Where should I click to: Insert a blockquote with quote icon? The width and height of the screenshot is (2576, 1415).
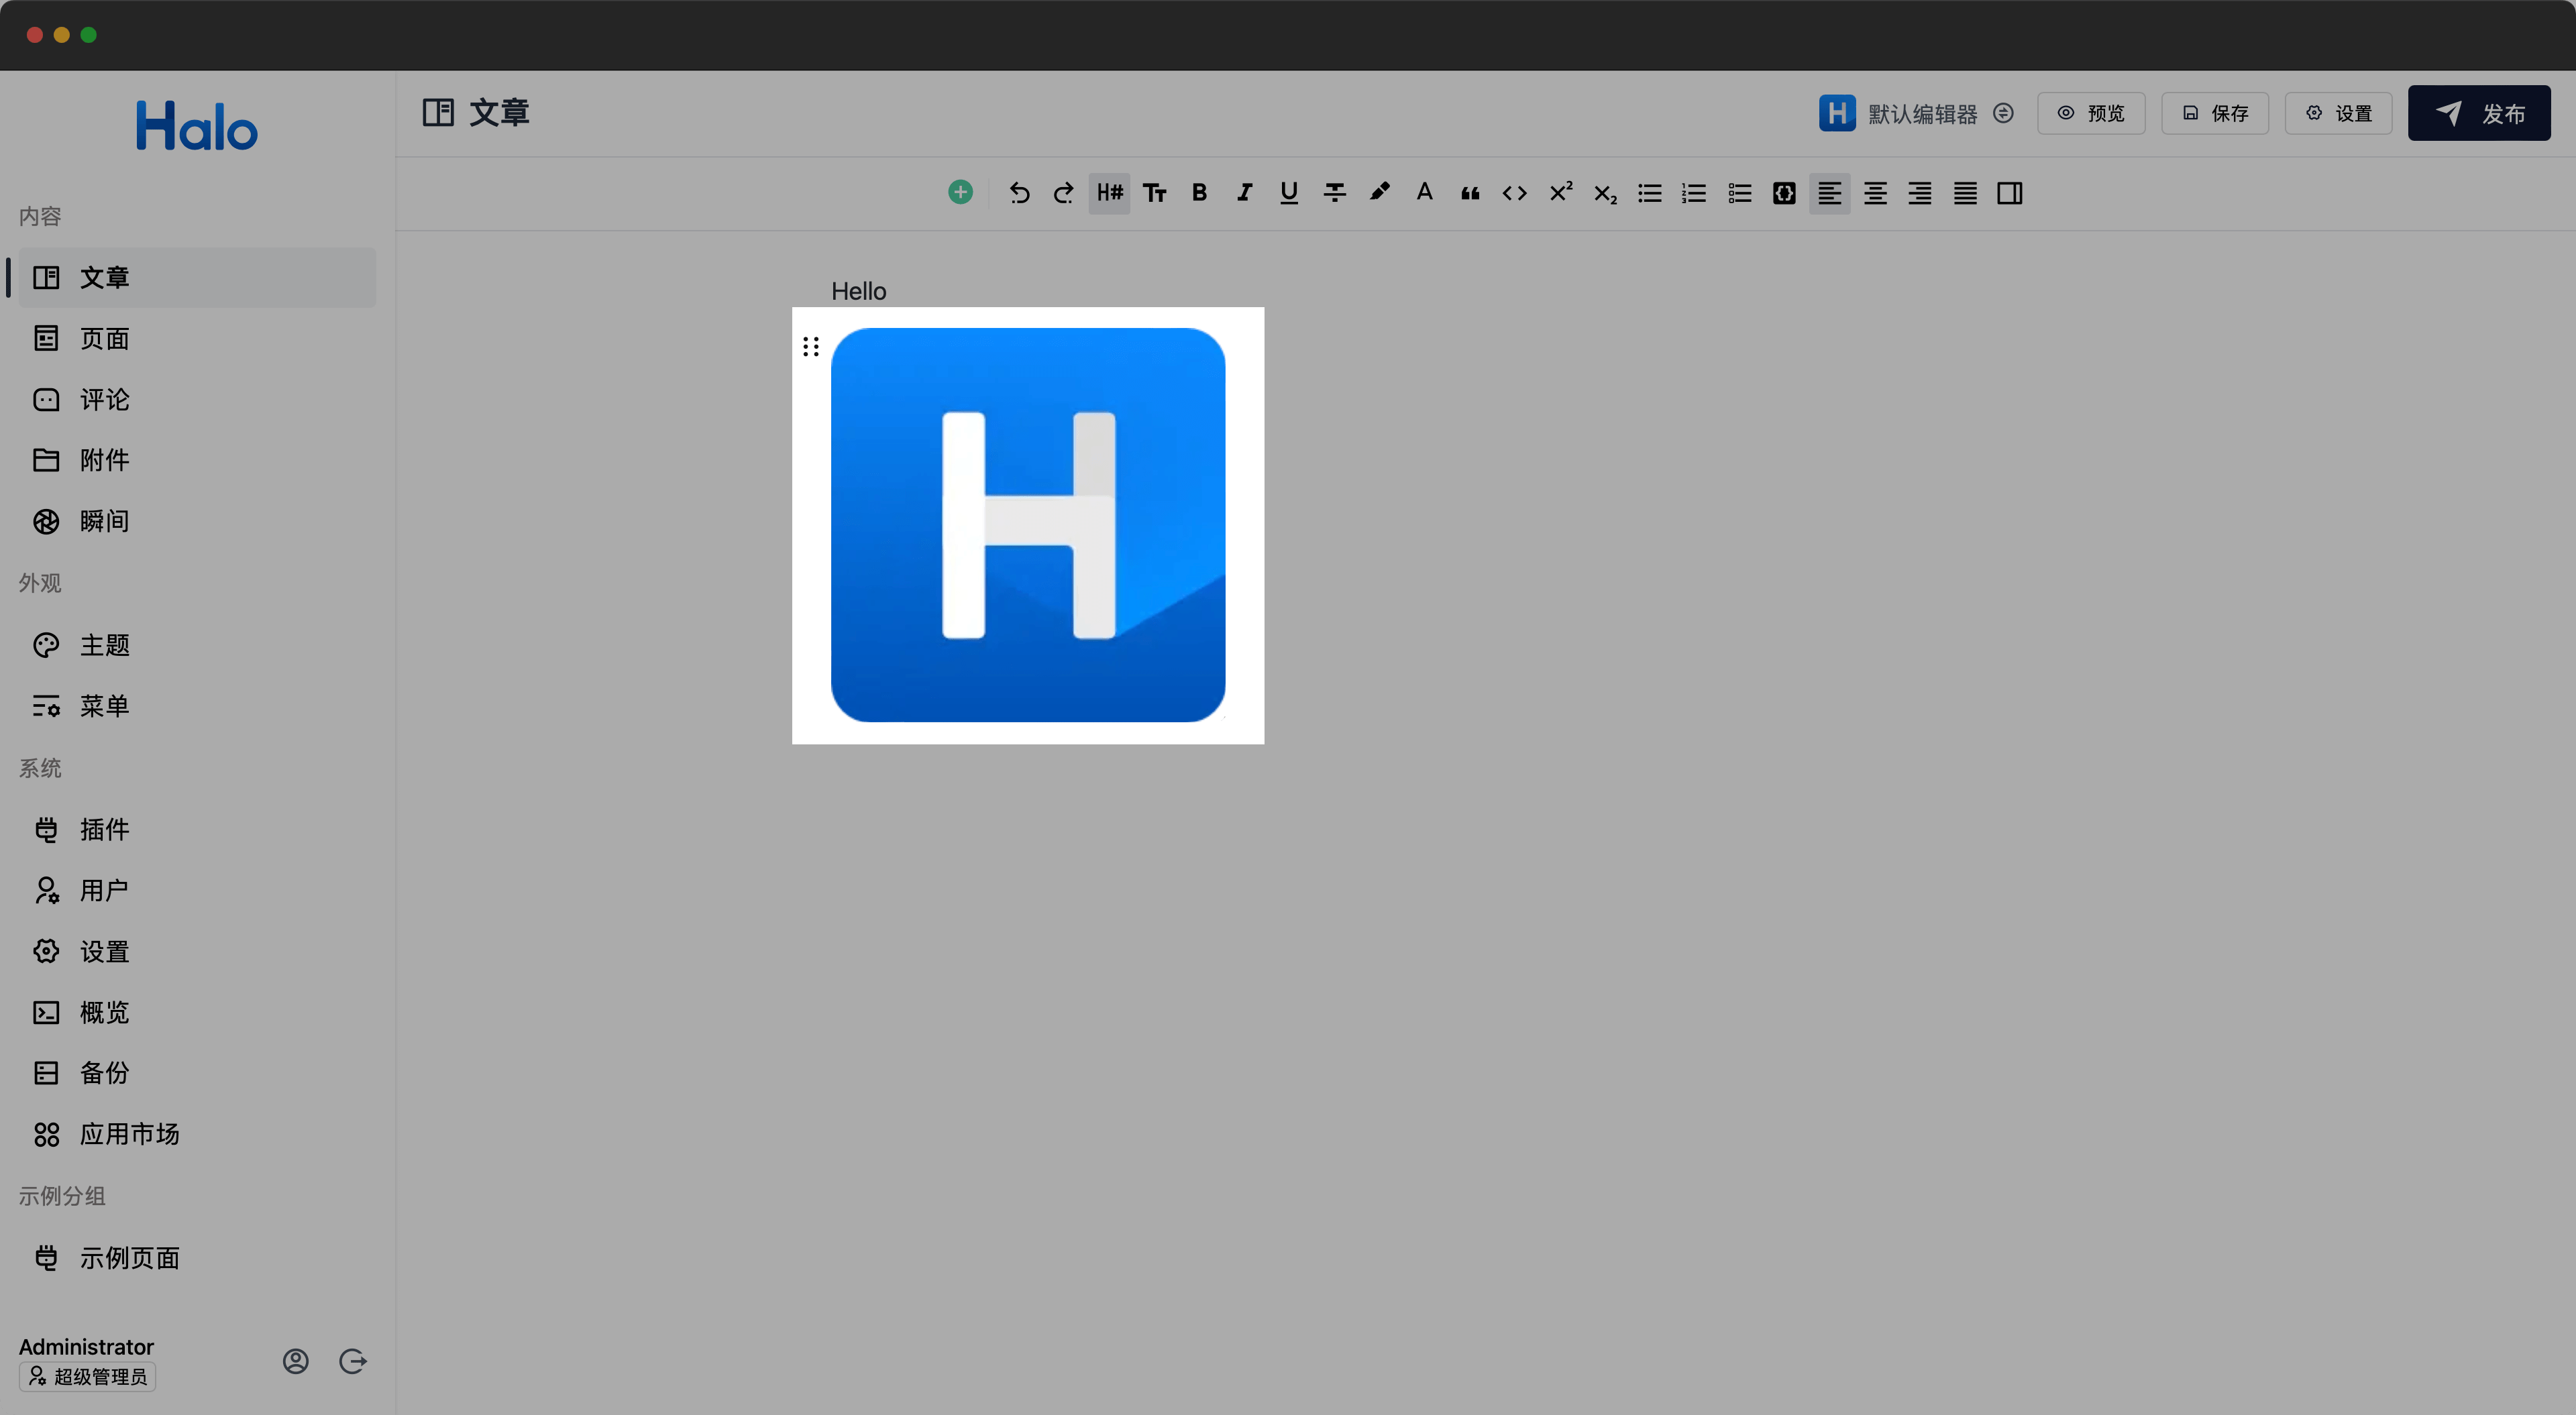[x=1469, y=193]
